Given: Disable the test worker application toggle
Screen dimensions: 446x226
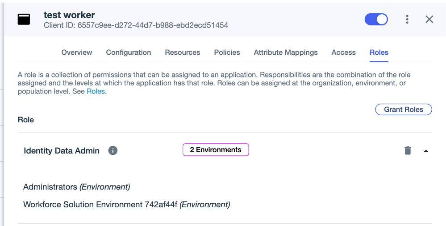Looking at the screenshot, I should point(376,19).
